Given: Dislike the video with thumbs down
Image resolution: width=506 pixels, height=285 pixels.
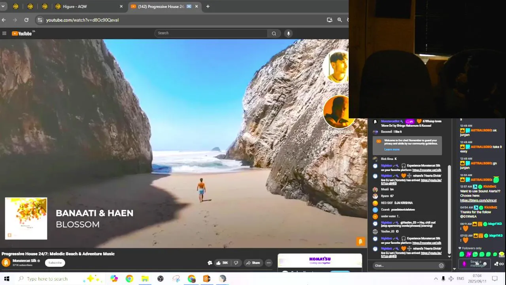Looking at the screenshot, I should click(x=236, y=263).
